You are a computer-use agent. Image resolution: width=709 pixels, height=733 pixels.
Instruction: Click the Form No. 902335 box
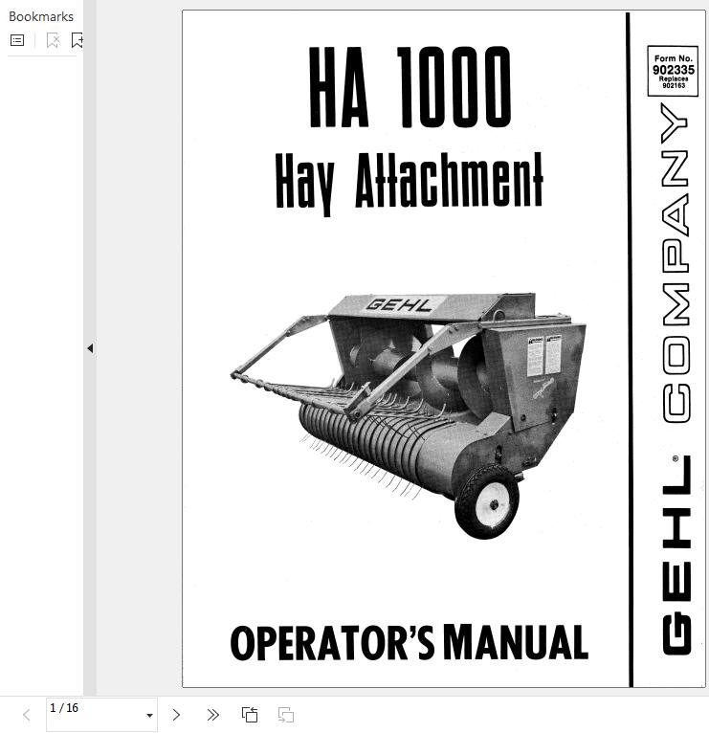673,71
